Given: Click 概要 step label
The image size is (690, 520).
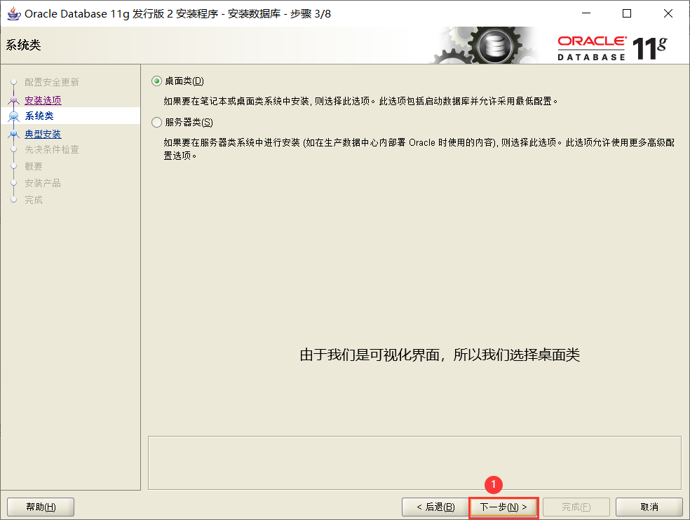Looking at the screenshot, I should [34, 166].
